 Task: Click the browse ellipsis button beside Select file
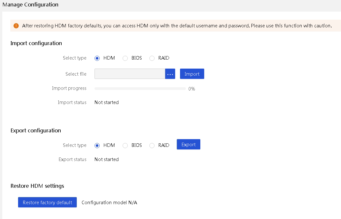170,74
